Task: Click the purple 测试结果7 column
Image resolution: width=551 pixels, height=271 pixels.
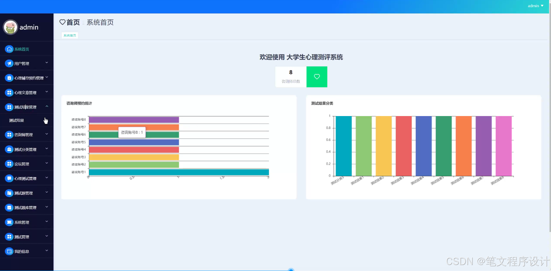Action: (484, 146)
